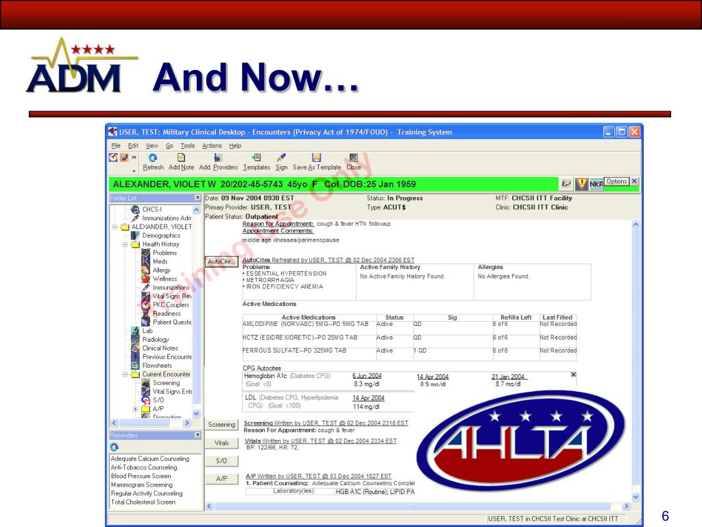Open Radiology in the folder list

pyautogui.click(x=156, y=340)
